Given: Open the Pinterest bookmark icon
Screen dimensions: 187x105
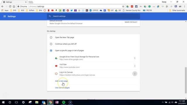Looking at the screenshot, I should click(68, 10).
